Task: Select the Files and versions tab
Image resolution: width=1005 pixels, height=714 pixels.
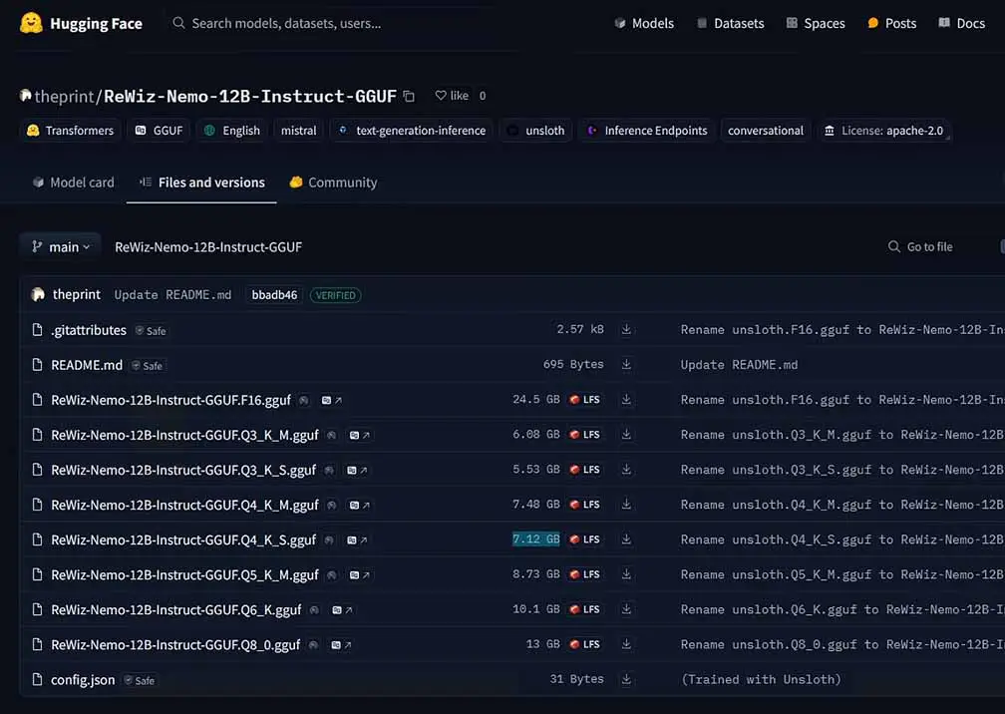Action: coord(201,182)
